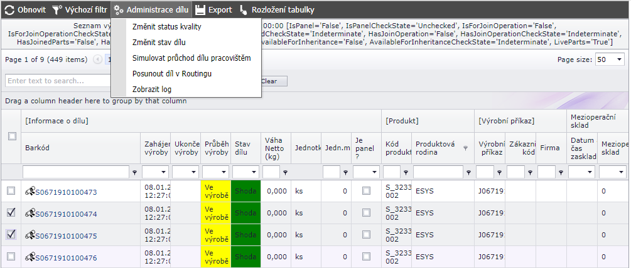Click the Export floppy disk icon
Viewport: 631px width, 268px height.
[x=200, y=10]
